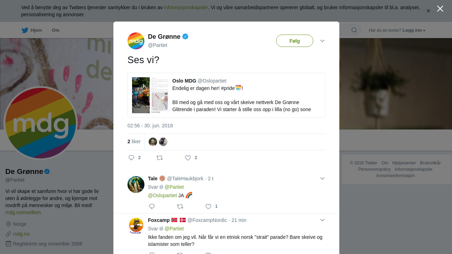The image size is (452, 254).
Task: Click the Følg button for De Grønne
Action: tap(295, 41)
